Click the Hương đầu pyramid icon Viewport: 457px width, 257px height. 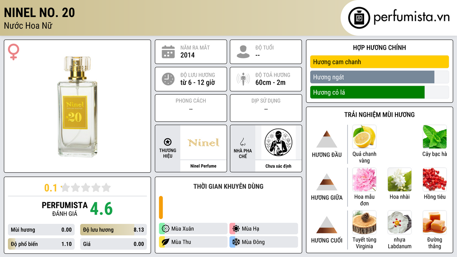(327, 139)
